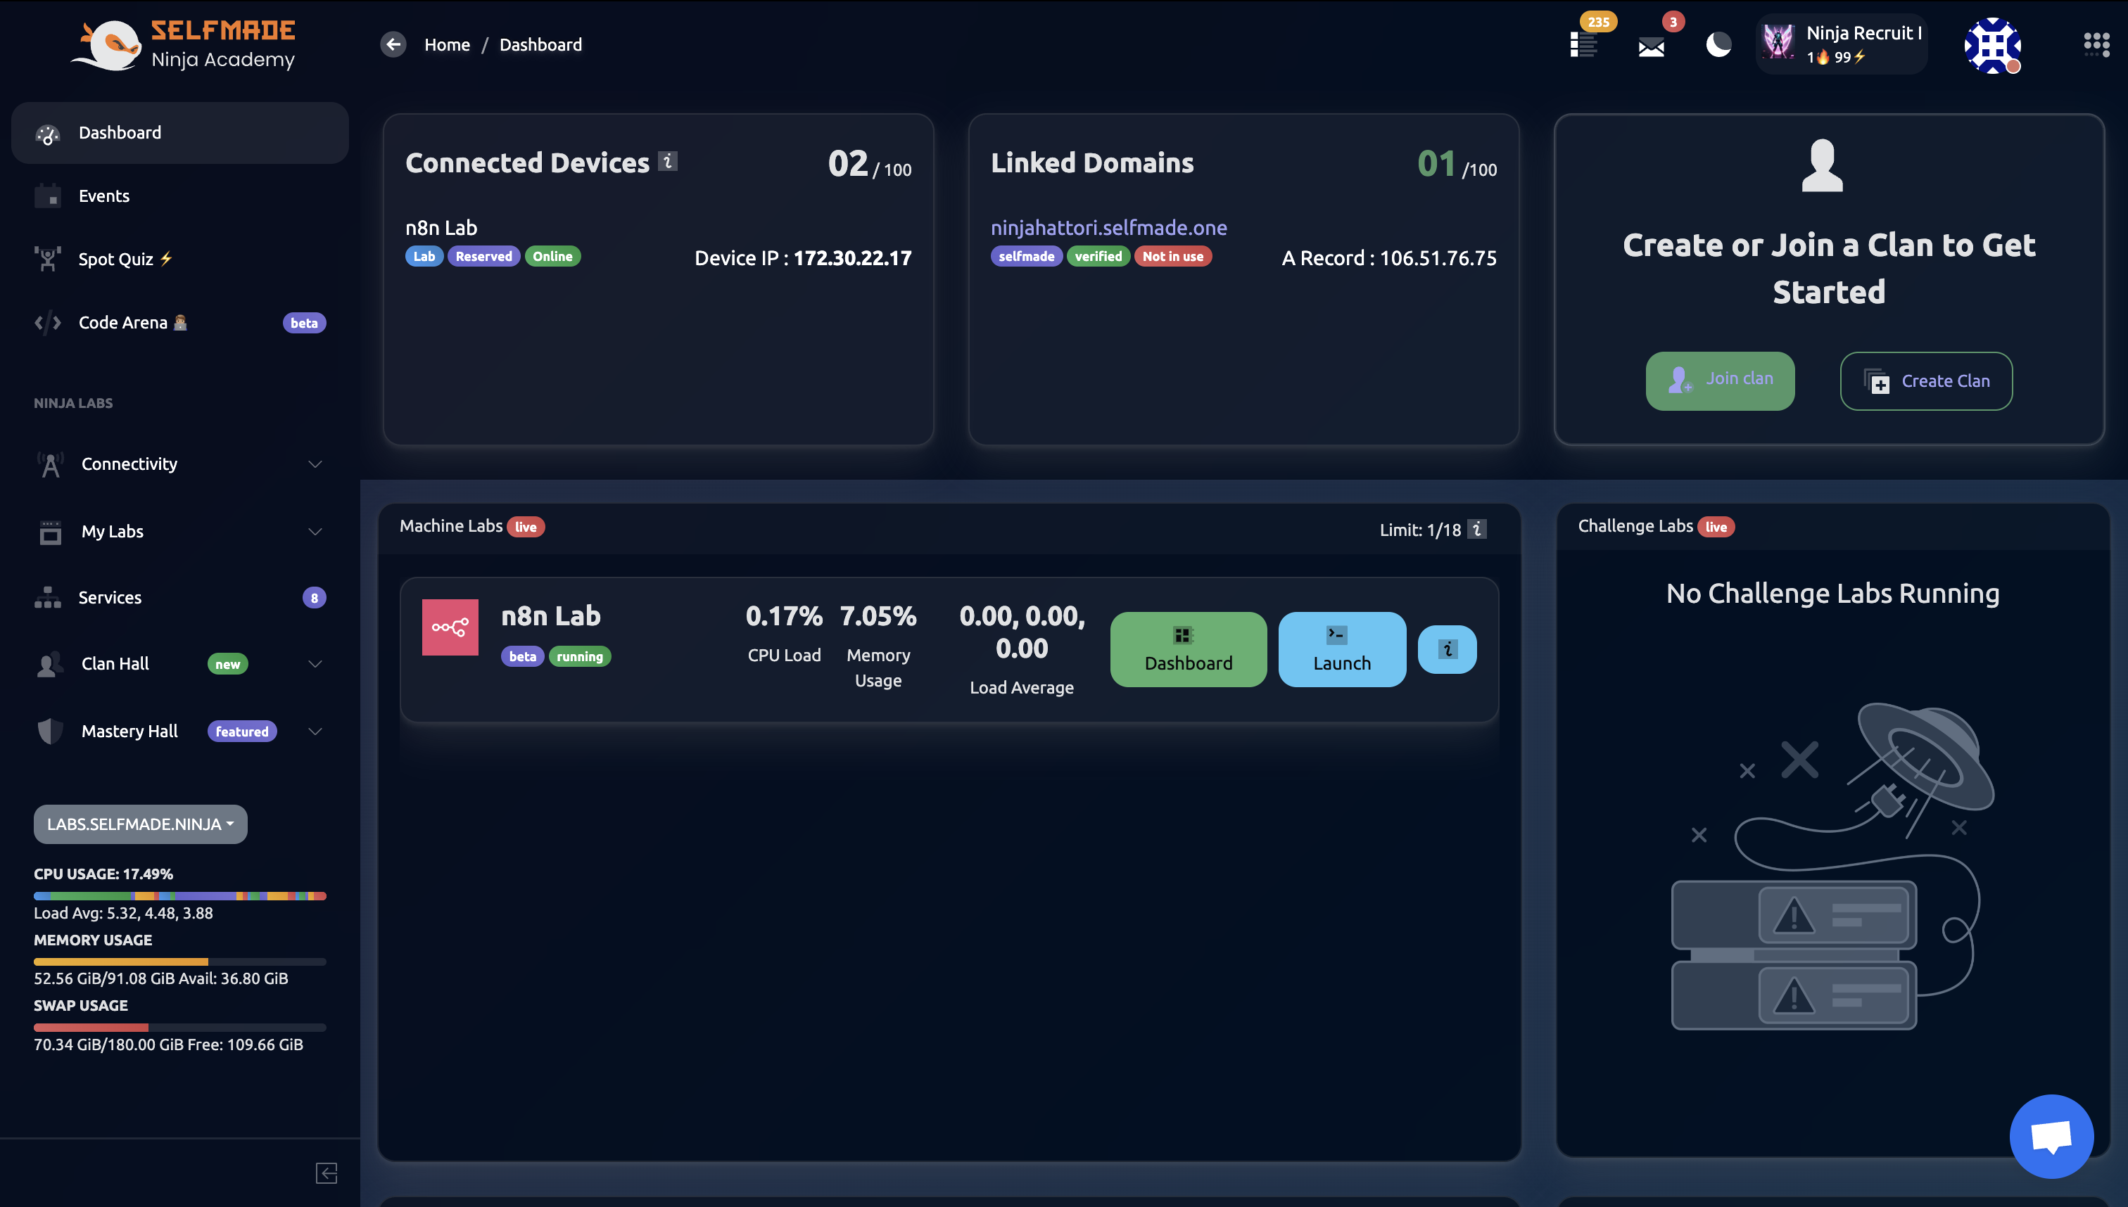Open the user profile avatar

pos(1992,45)
